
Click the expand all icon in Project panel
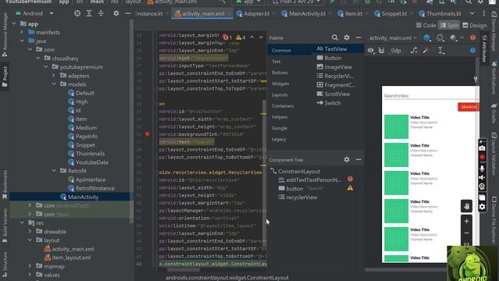point(89,13)
